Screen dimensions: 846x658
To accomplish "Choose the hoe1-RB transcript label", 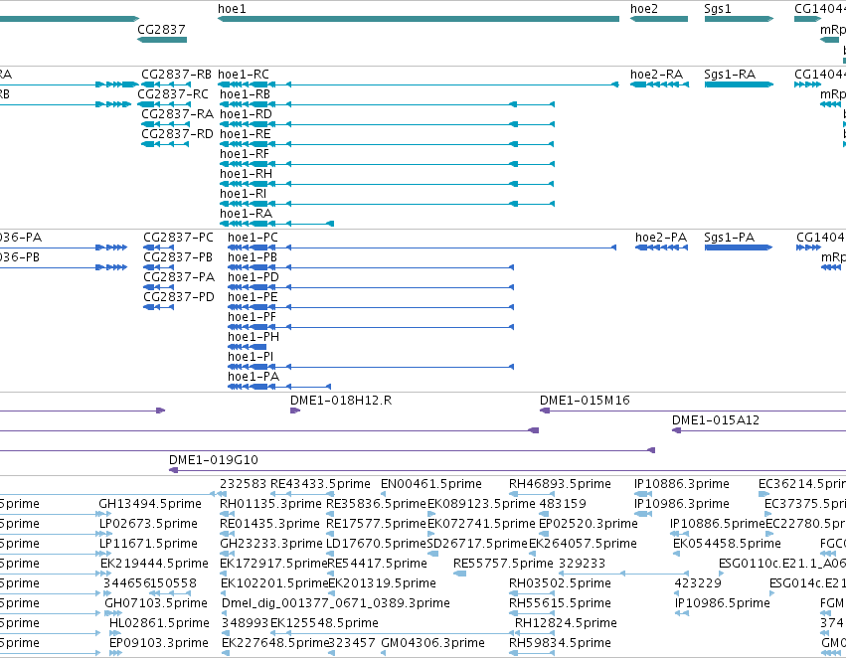I will pyautogui.click(x=245, y=93).
